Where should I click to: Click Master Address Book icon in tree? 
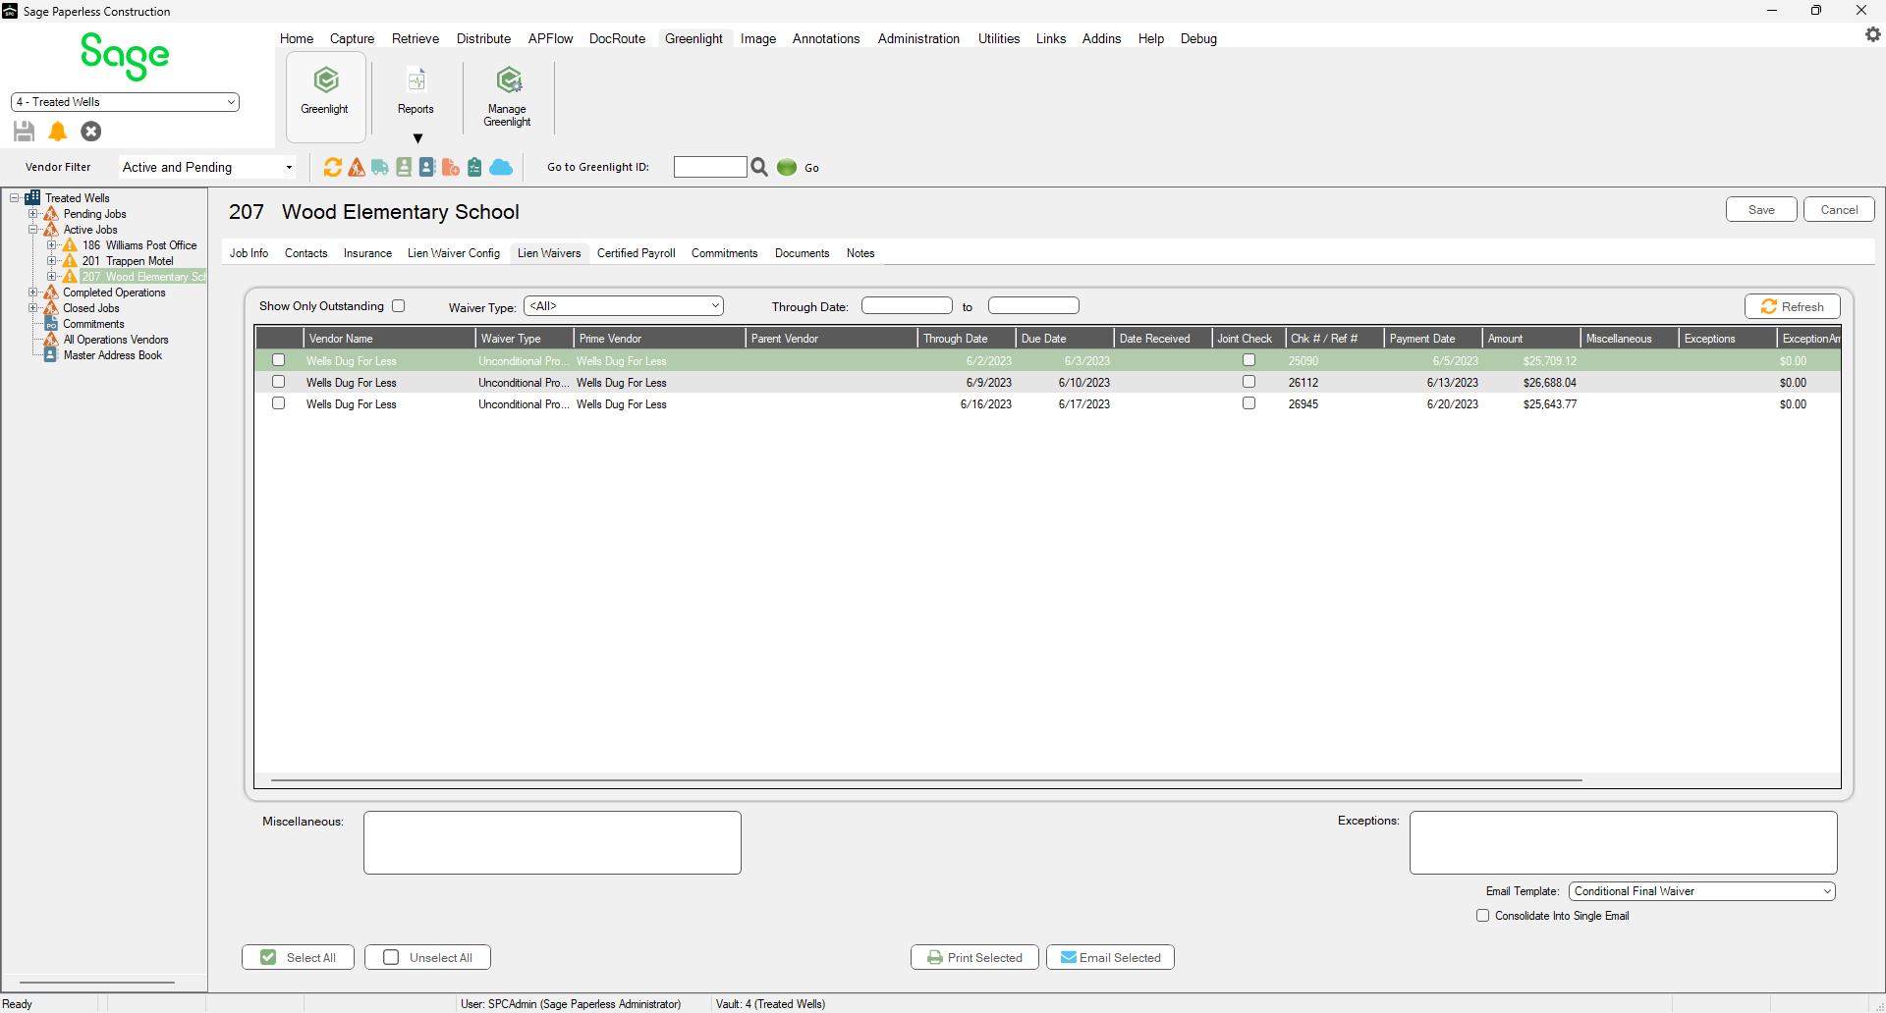(x=51, y=355)
